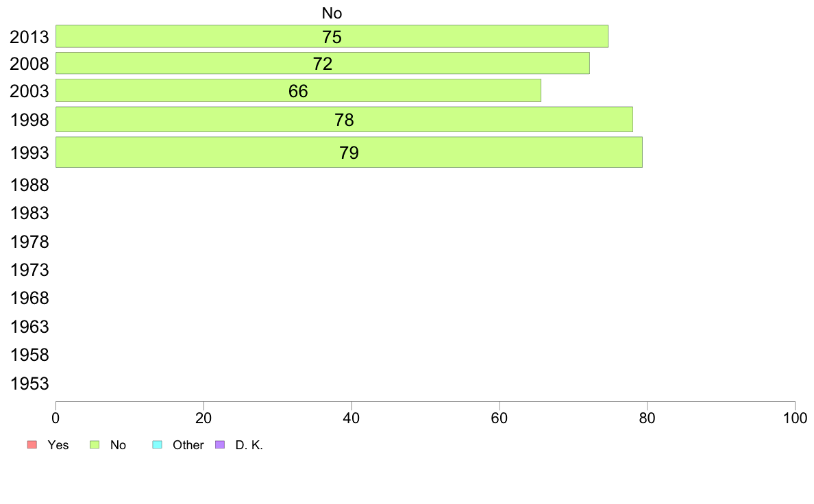This screenshot has height=504, width=814.
Task: Click the 2013 year label
Action: (x=29, y=38)
